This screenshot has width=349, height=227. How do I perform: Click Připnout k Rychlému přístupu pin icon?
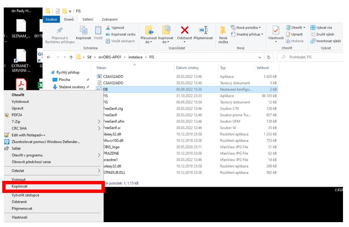coord(60,31)
